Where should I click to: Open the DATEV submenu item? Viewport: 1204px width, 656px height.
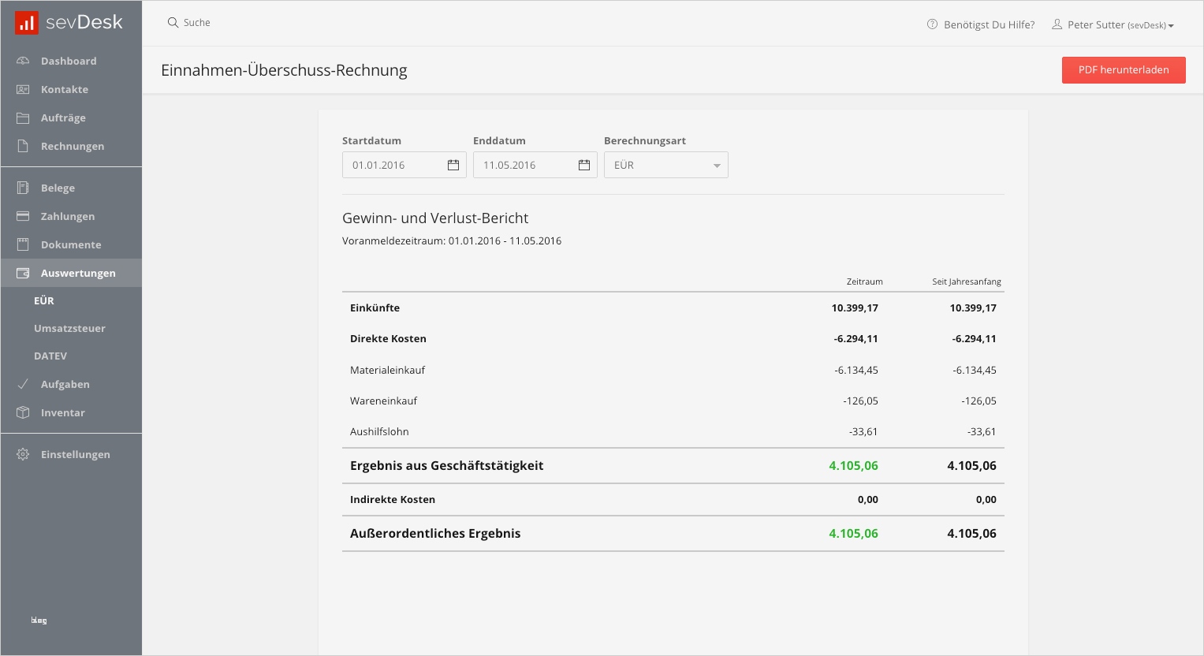[x=50, y=356]
